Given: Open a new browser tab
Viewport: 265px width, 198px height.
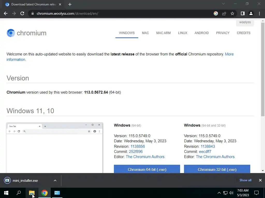Looking at the screenshot, I should [x=70, y=4].
